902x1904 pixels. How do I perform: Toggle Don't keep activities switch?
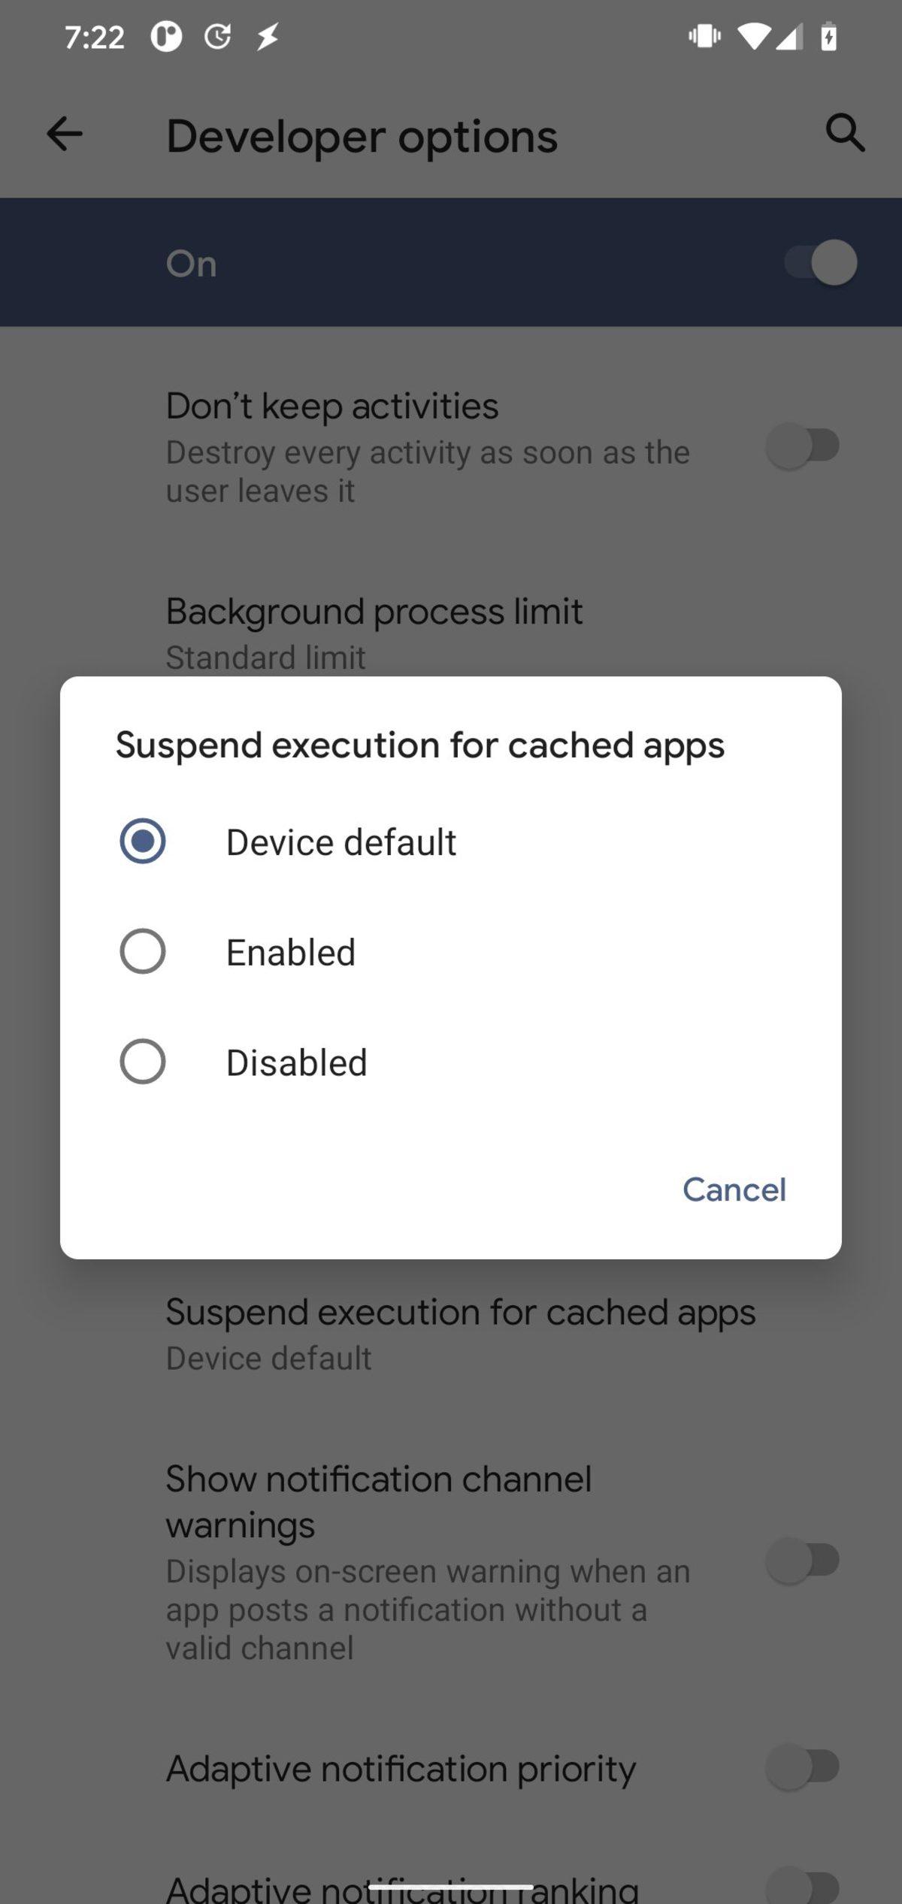[x=803, y=446]
